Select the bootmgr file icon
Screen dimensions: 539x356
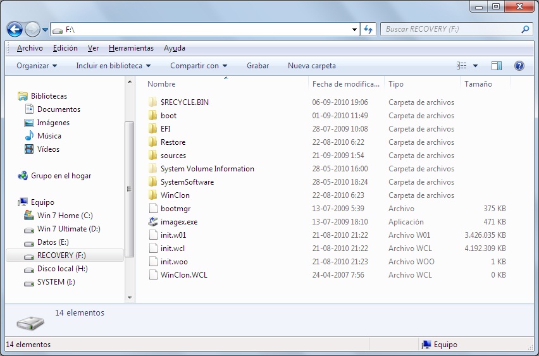[x=153, y=208]
